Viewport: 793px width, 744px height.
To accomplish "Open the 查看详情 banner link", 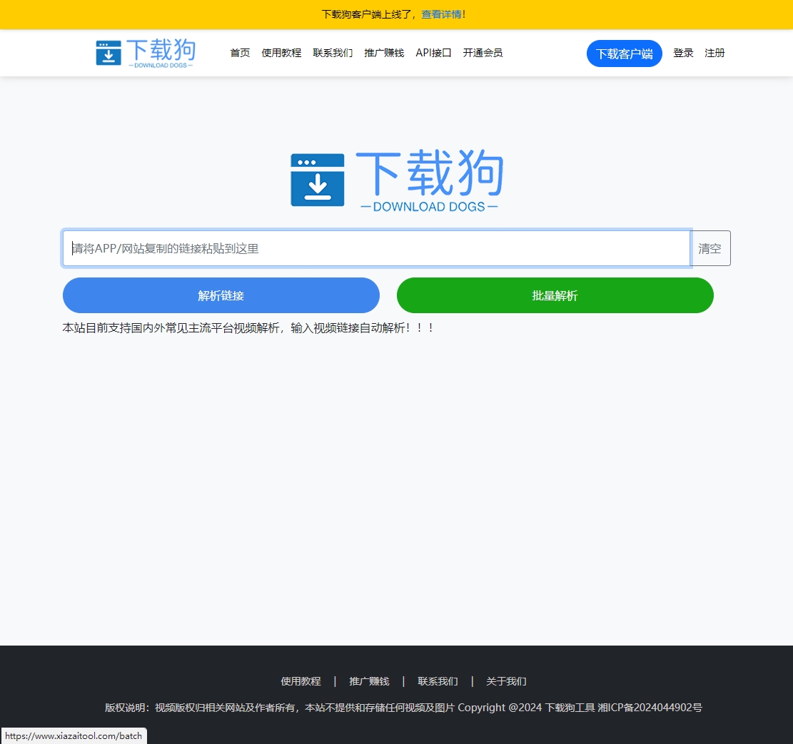I will (x=442, y=14).
